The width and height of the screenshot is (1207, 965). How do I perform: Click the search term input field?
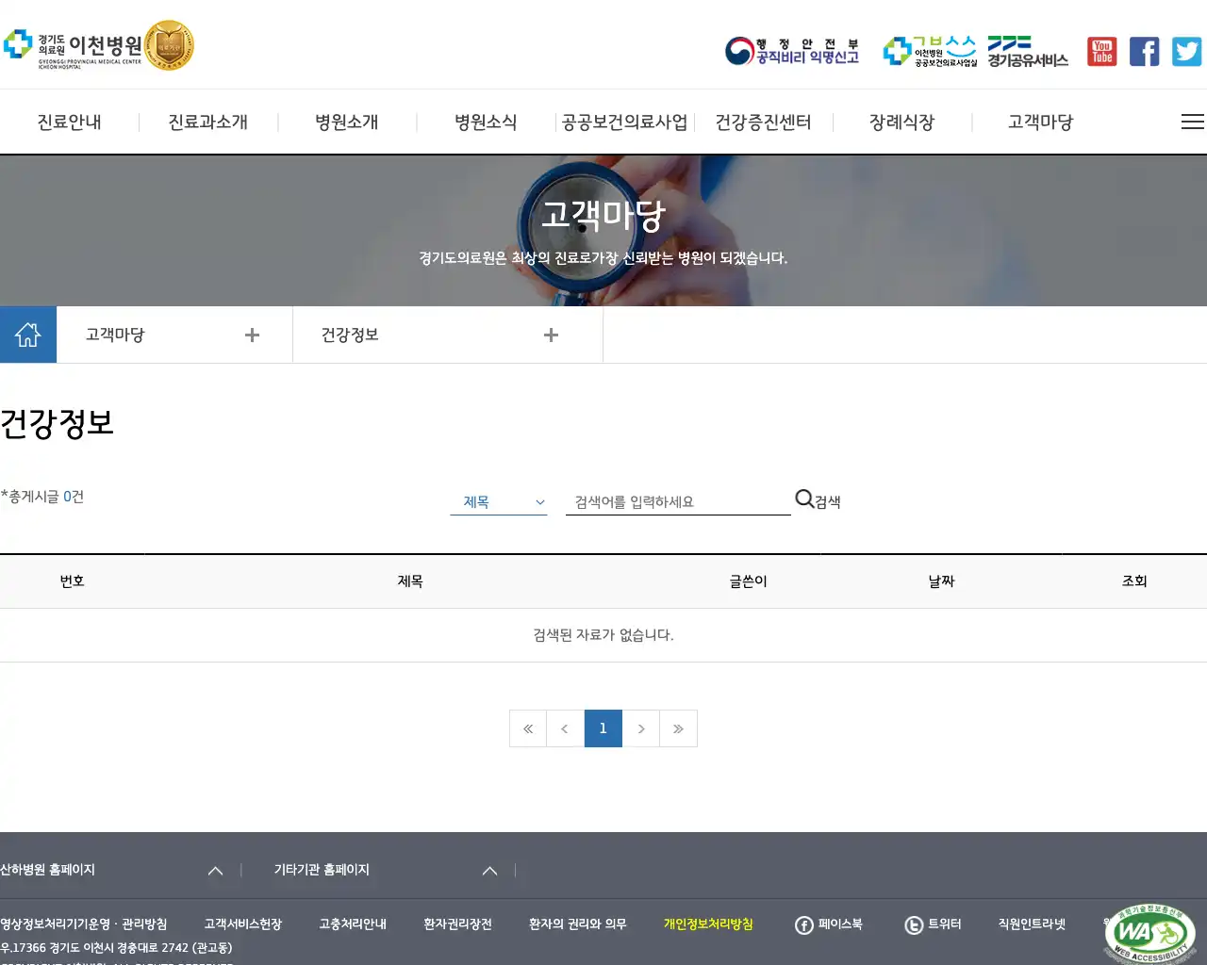tap(677, 500)
